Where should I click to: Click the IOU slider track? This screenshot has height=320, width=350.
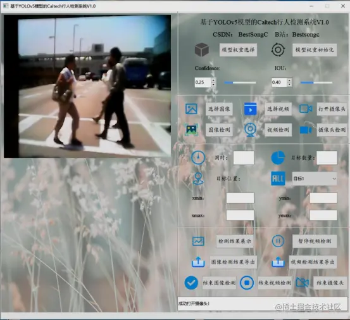click(316, 82)
